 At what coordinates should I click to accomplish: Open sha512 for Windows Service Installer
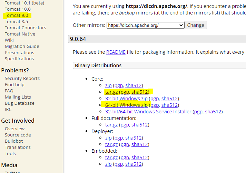(213, 112)
